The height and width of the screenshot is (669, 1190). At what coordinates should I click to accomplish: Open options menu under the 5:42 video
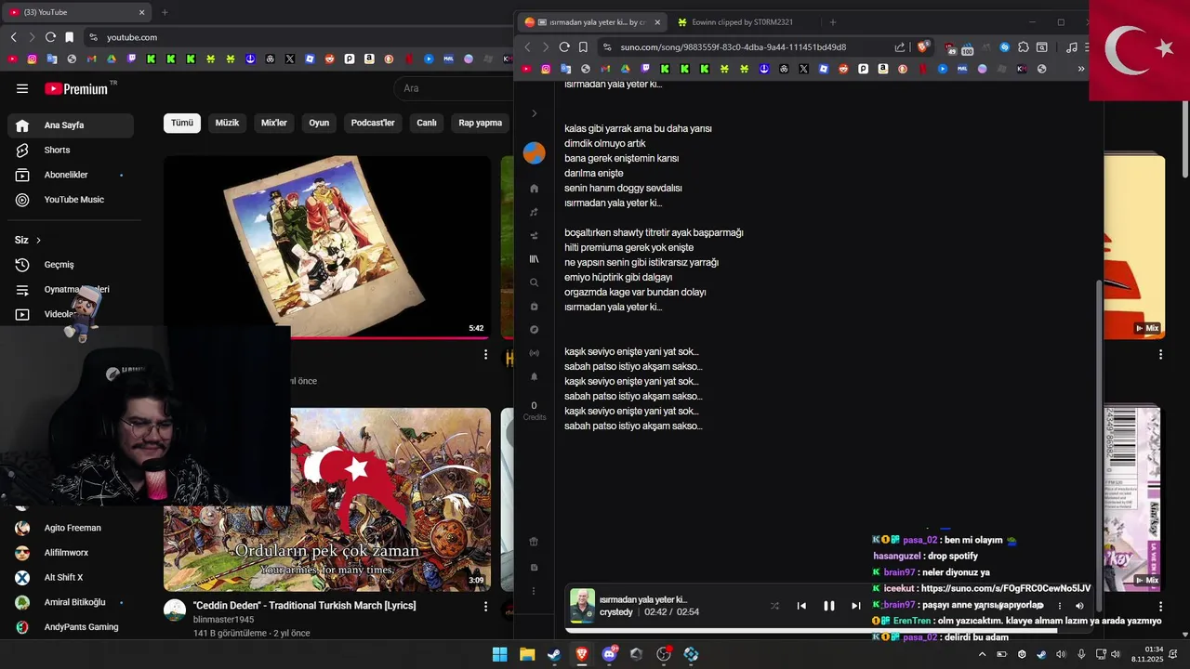pos(485,355)
